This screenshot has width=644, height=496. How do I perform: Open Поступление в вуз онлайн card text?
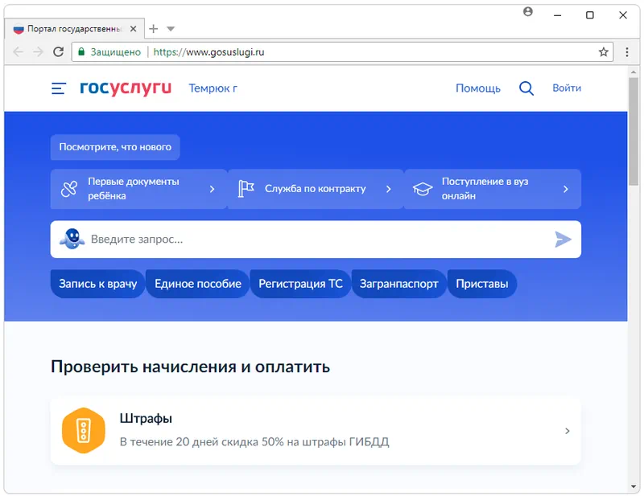(485, 189)
